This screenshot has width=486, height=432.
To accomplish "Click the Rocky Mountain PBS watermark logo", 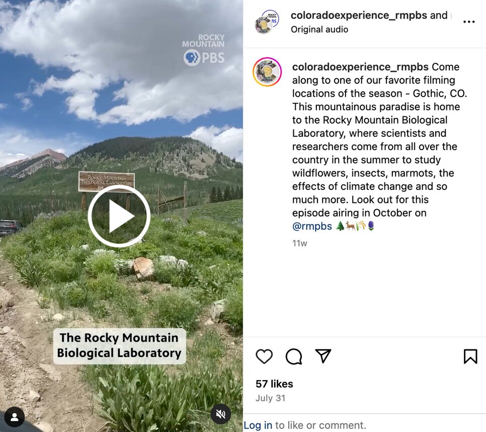I will [204, 50].
